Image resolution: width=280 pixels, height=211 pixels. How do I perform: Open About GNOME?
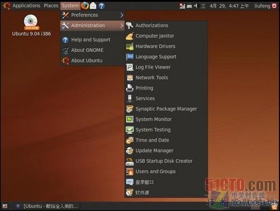[x=92, y=50]
